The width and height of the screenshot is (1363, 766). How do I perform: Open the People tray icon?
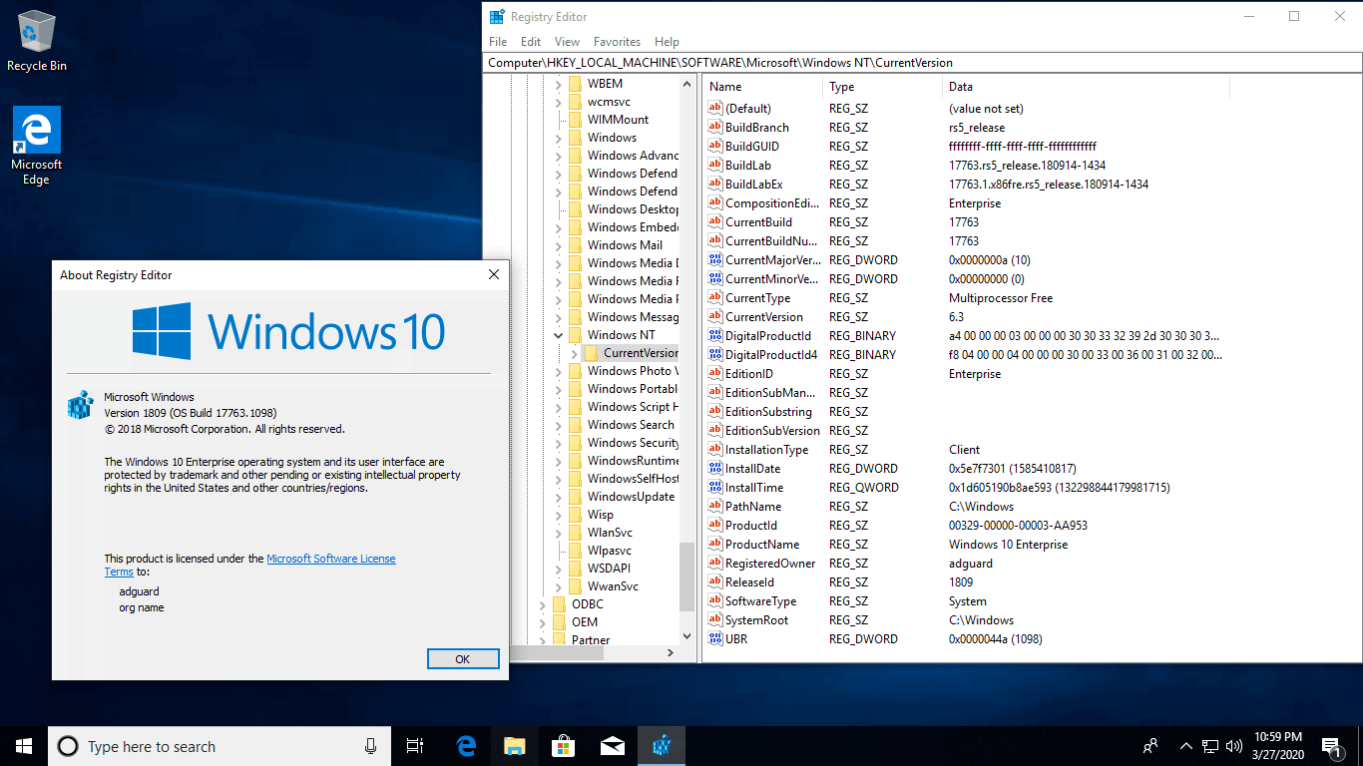1150,746
